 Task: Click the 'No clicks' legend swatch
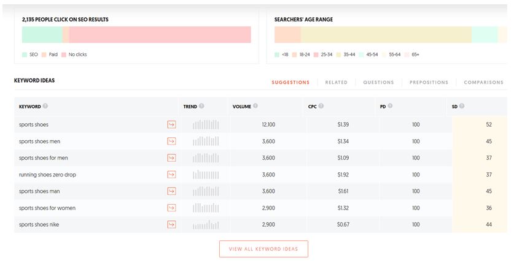64,55
